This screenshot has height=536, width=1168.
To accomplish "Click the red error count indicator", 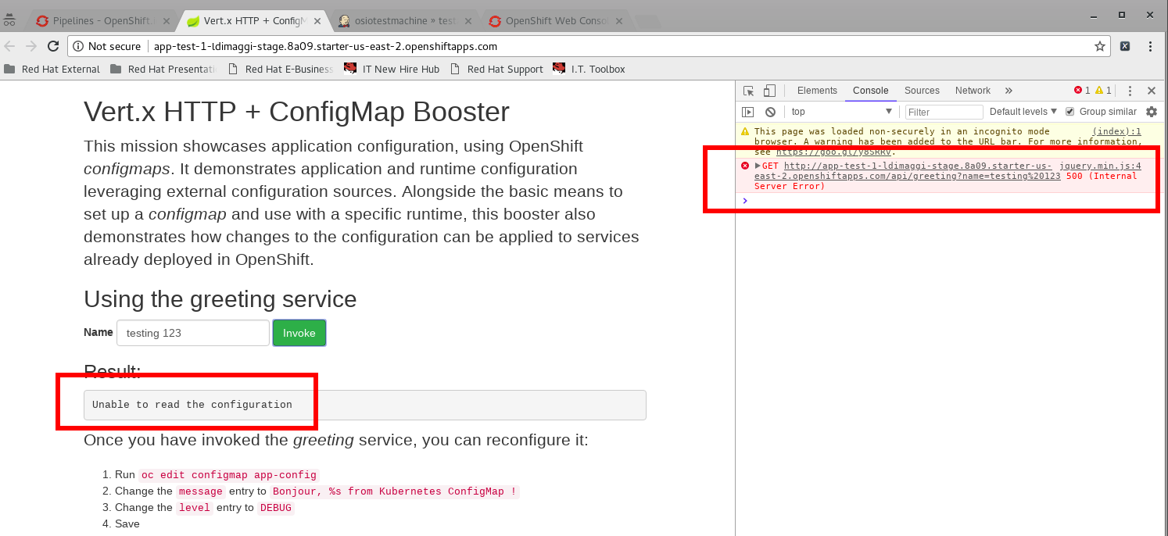I will coord(1082,91).
